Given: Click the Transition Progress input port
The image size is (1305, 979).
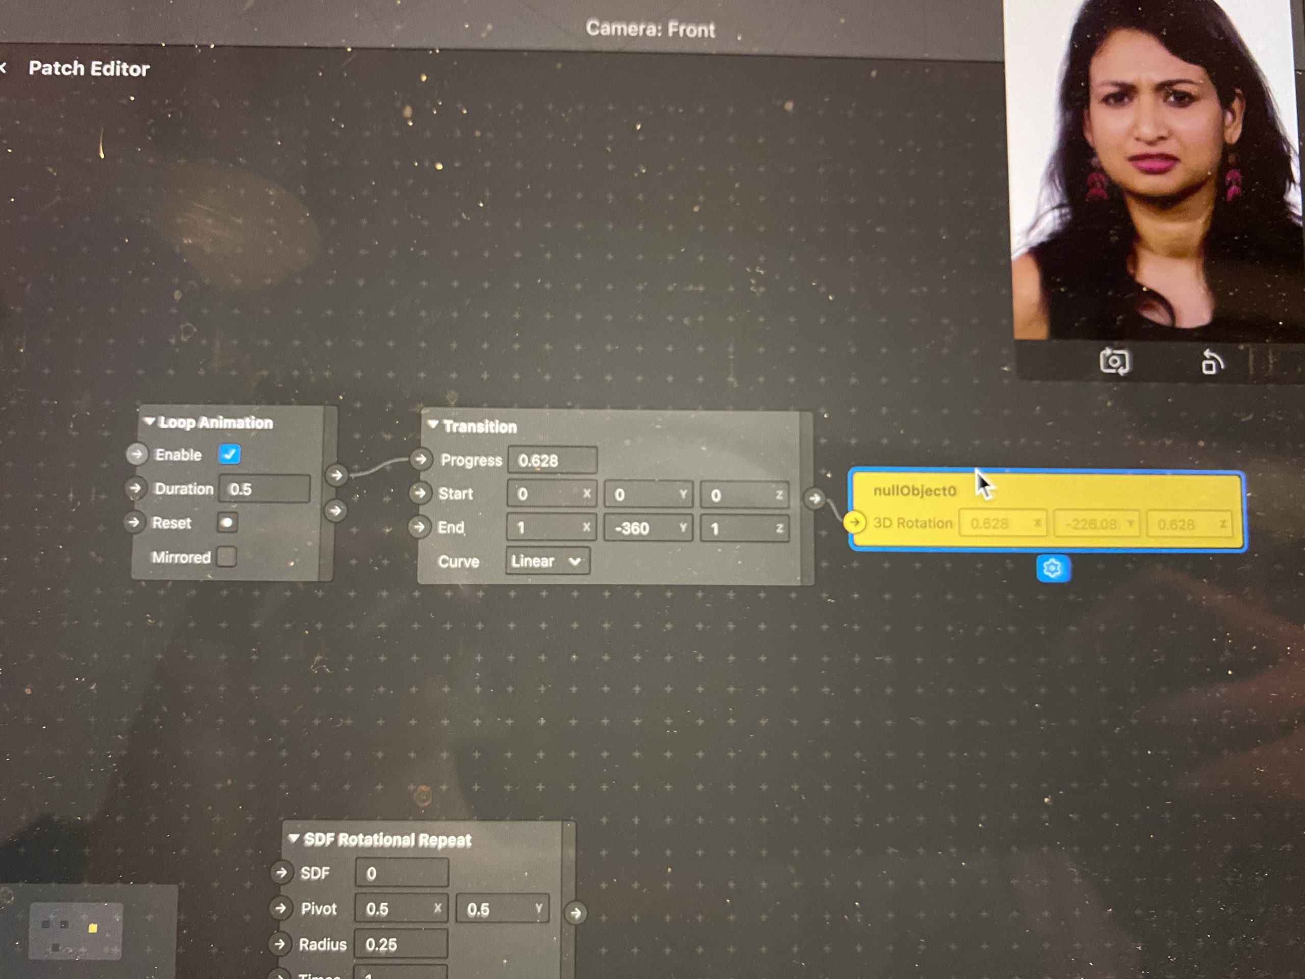Looking at the screenshot, I should point(421,459).
